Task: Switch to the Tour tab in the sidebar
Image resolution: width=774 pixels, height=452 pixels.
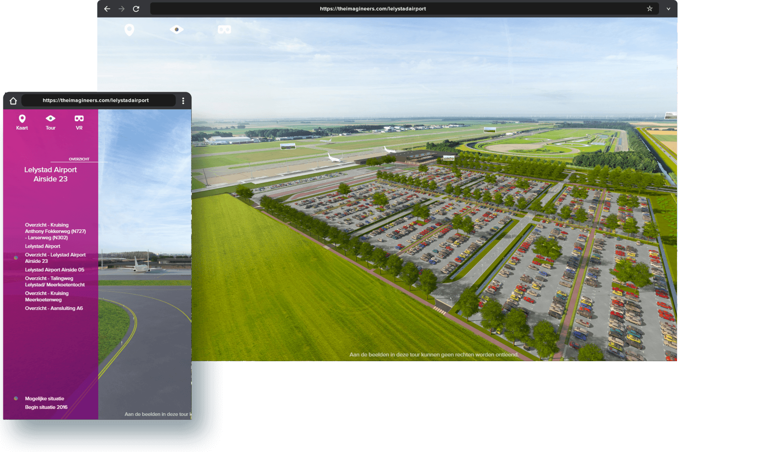Action: click(x=50, y=122)
